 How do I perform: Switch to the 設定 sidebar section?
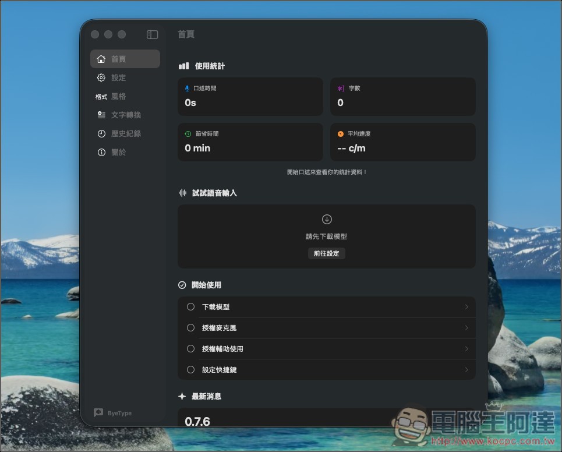tap(118, 77)
